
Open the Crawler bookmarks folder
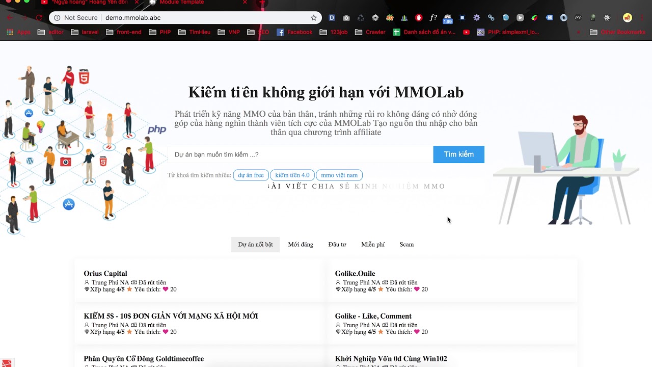371,32
